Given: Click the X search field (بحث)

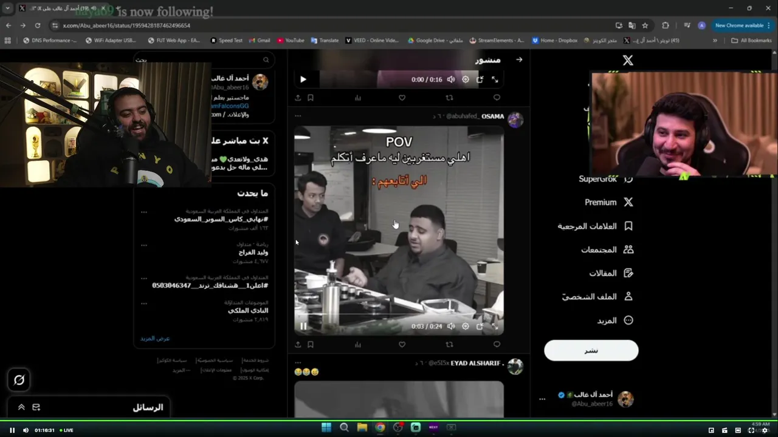Looking at the screenshot, I should [x=204, y=59].
